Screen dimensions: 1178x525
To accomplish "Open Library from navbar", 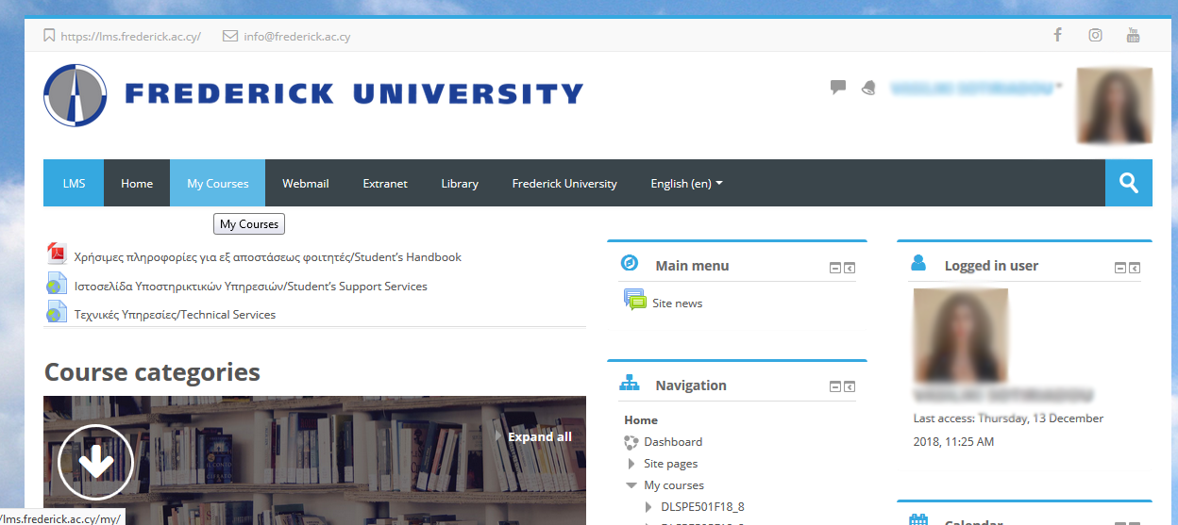I will coord(460,183).
